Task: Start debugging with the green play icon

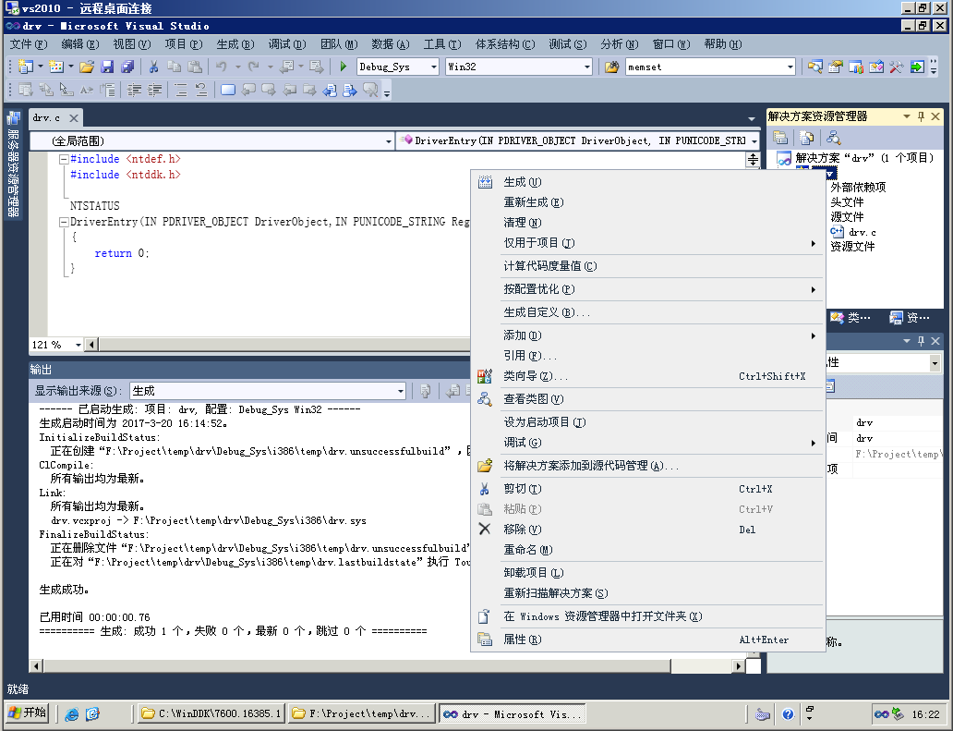Action: pyautogui.click(x=344, y=67)
